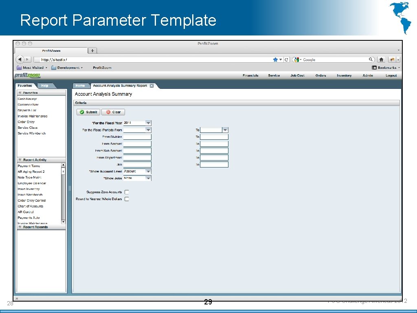Click the Job from input field
This screenshot has width=417, height=313.
click(x=137, y=165)
